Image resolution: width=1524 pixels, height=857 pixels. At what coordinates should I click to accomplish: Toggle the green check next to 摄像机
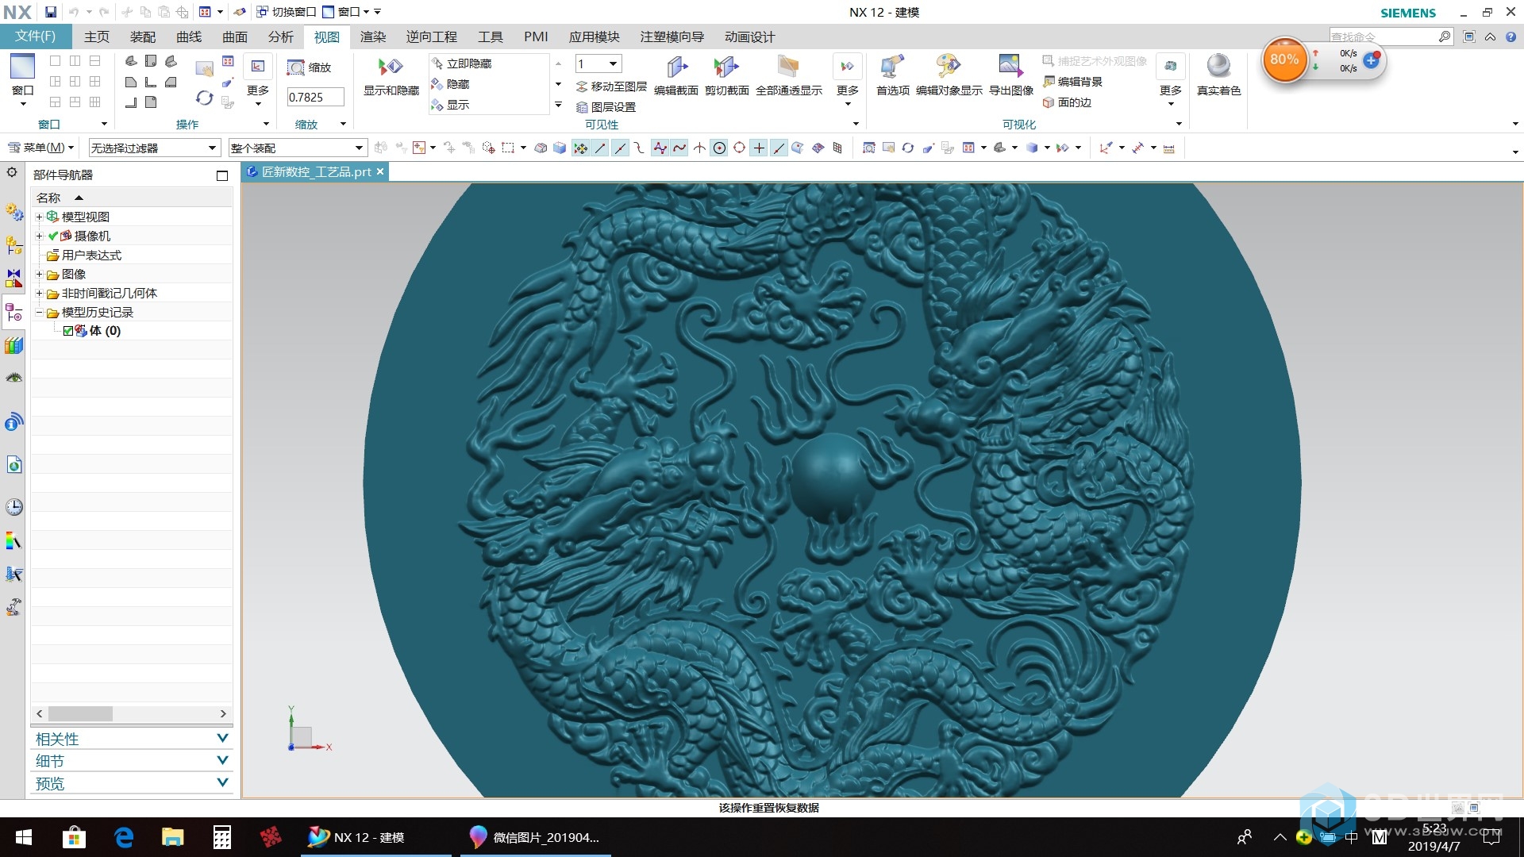[53, 236]
